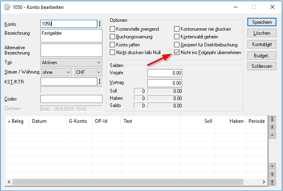Click the window title notepad icon
Image resolution: width=283 pixels, height=191 pixels.
[7, 7]
